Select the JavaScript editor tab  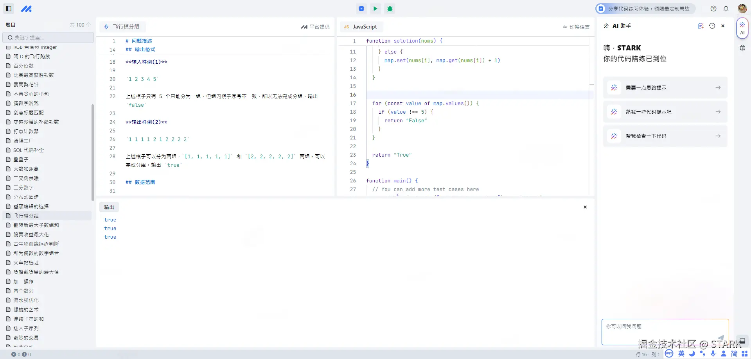(361, 27)
